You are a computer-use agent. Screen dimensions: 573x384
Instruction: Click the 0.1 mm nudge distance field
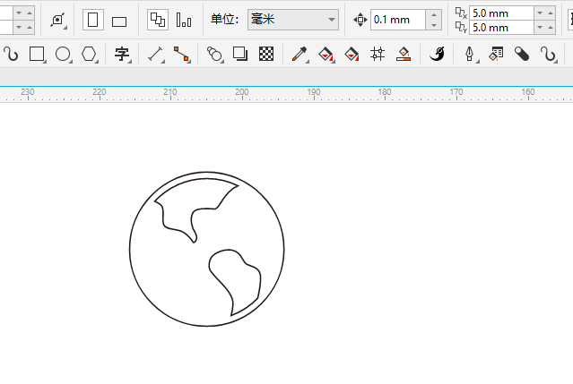[396, 20]
